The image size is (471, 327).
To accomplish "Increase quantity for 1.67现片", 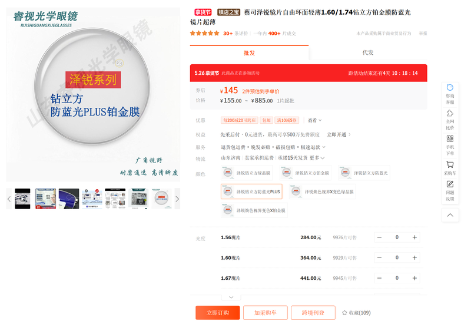I will point(414,278).
